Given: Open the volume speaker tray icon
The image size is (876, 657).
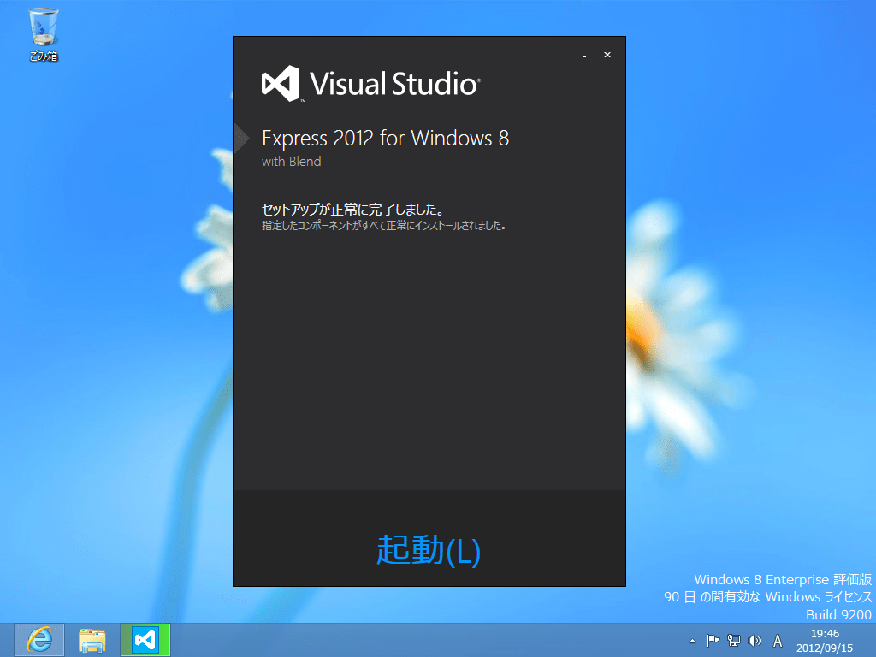Looking at the screenshot, I should click(x=755, y=641).
